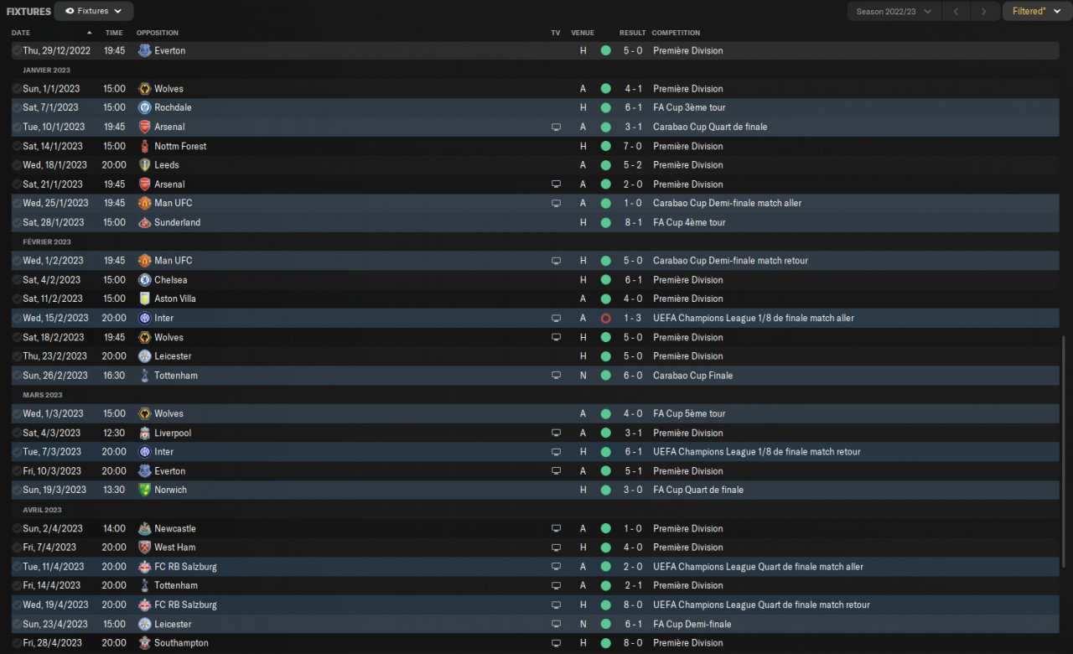Click the TV icon for Arsenal on 21/1/2023
The image size is (1073, 654).
pos(556,184)
